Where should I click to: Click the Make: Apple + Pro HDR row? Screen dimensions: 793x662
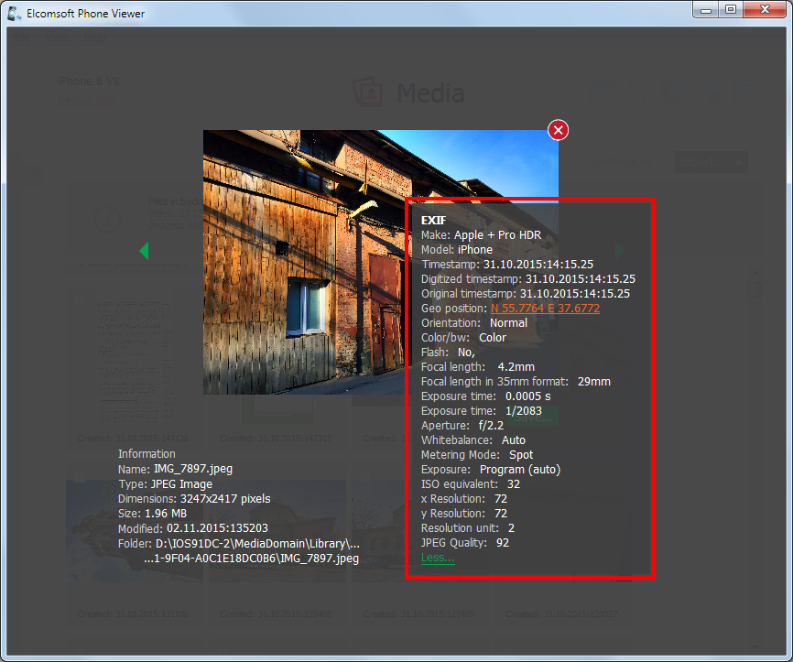481,235
